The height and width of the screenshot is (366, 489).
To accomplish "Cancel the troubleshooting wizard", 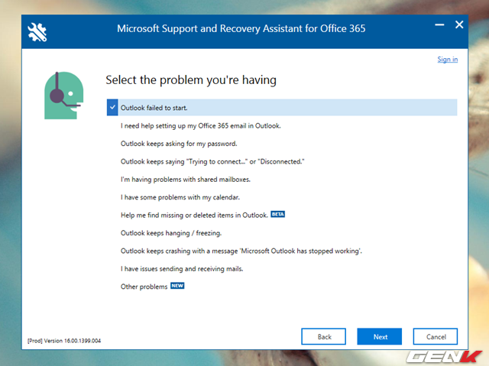I will [x=436, y=336].
